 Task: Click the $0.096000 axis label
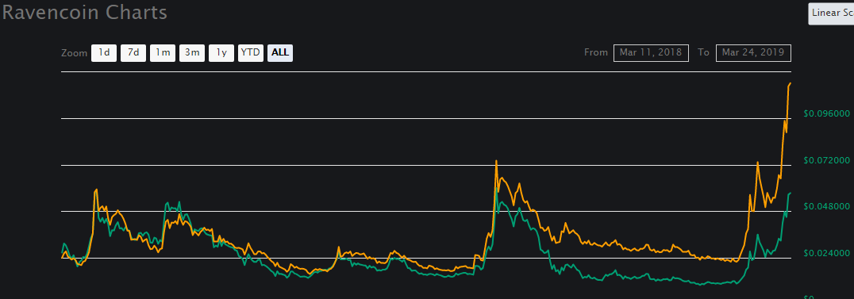tap(827, 113)
